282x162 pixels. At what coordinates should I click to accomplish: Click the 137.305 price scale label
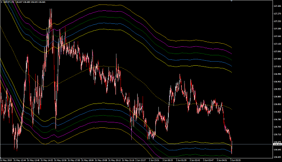point(277,6)
